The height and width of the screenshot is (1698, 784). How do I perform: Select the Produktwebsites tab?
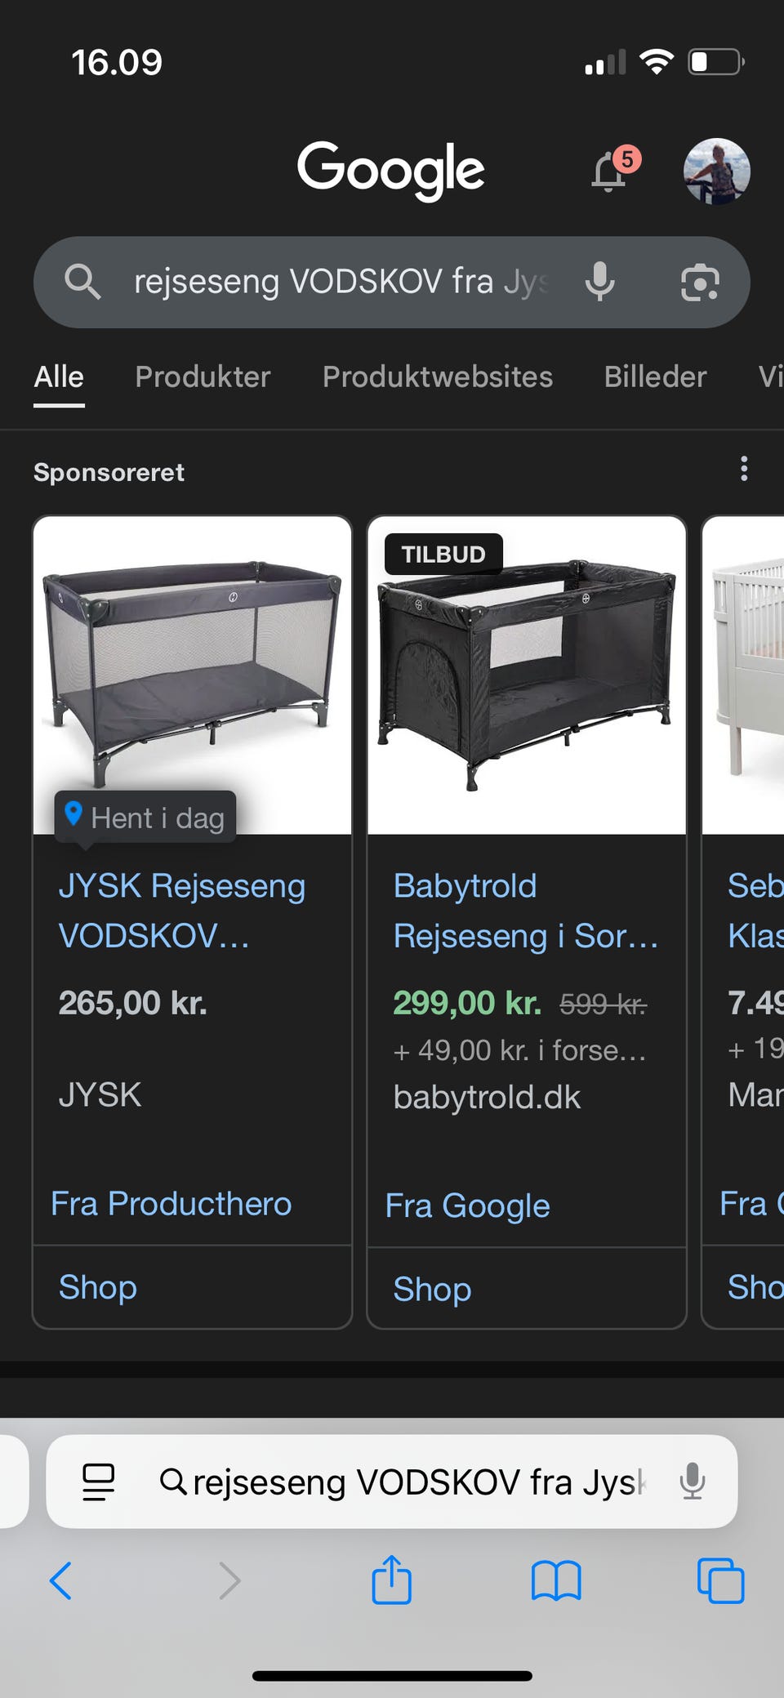tap(438, 377)
